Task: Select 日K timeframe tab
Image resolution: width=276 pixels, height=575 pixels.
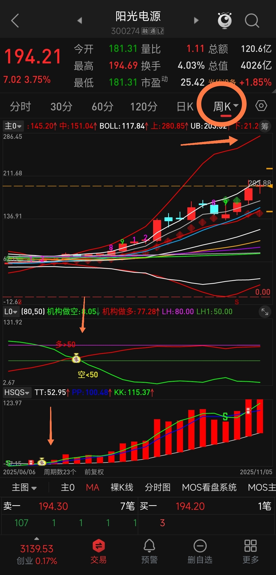Action: click(x=185, y=106)
